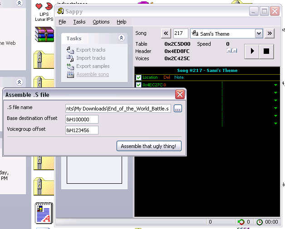Click the Assemble song task icon
Viewport: 285px width, 229px height.
pos(70,75)
